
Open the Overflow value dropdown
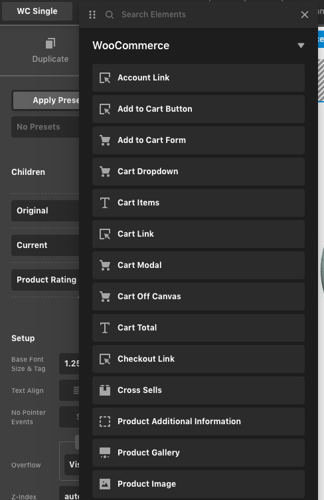pyautogui.click(x=72, y=464)
